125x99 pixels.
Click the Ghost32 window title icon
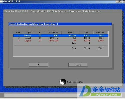click(x=1, y=1)
